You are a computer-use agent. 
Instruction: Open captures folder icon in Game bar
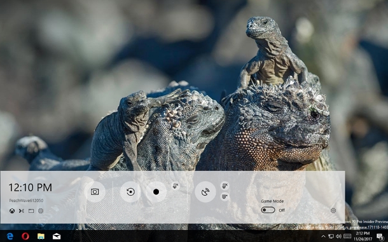[31, 211]
